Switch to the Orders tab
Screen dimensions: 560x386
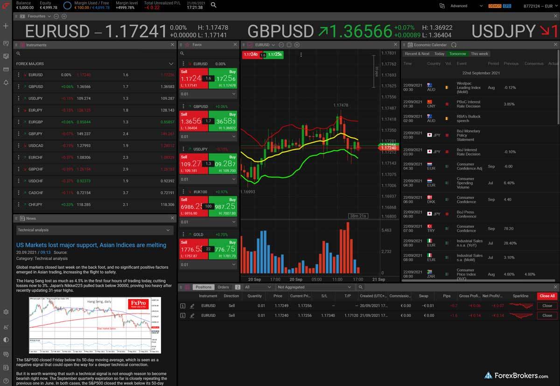point(223,287)
